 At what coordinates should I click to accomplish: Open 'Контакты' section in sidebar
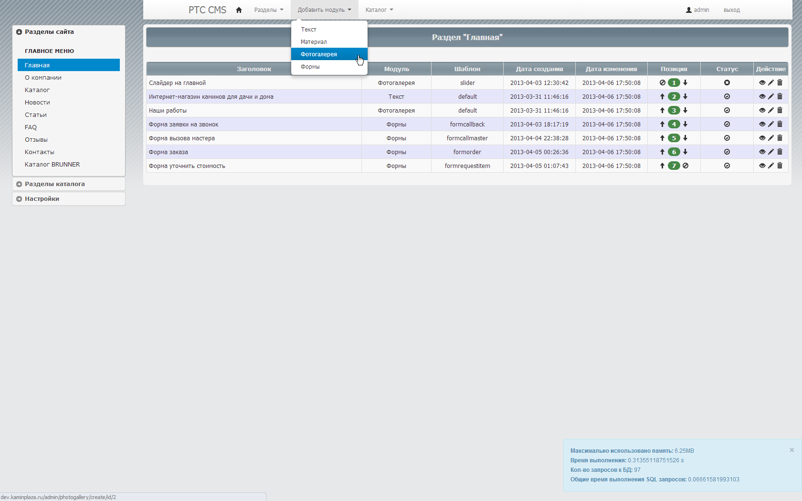[69, 152]
